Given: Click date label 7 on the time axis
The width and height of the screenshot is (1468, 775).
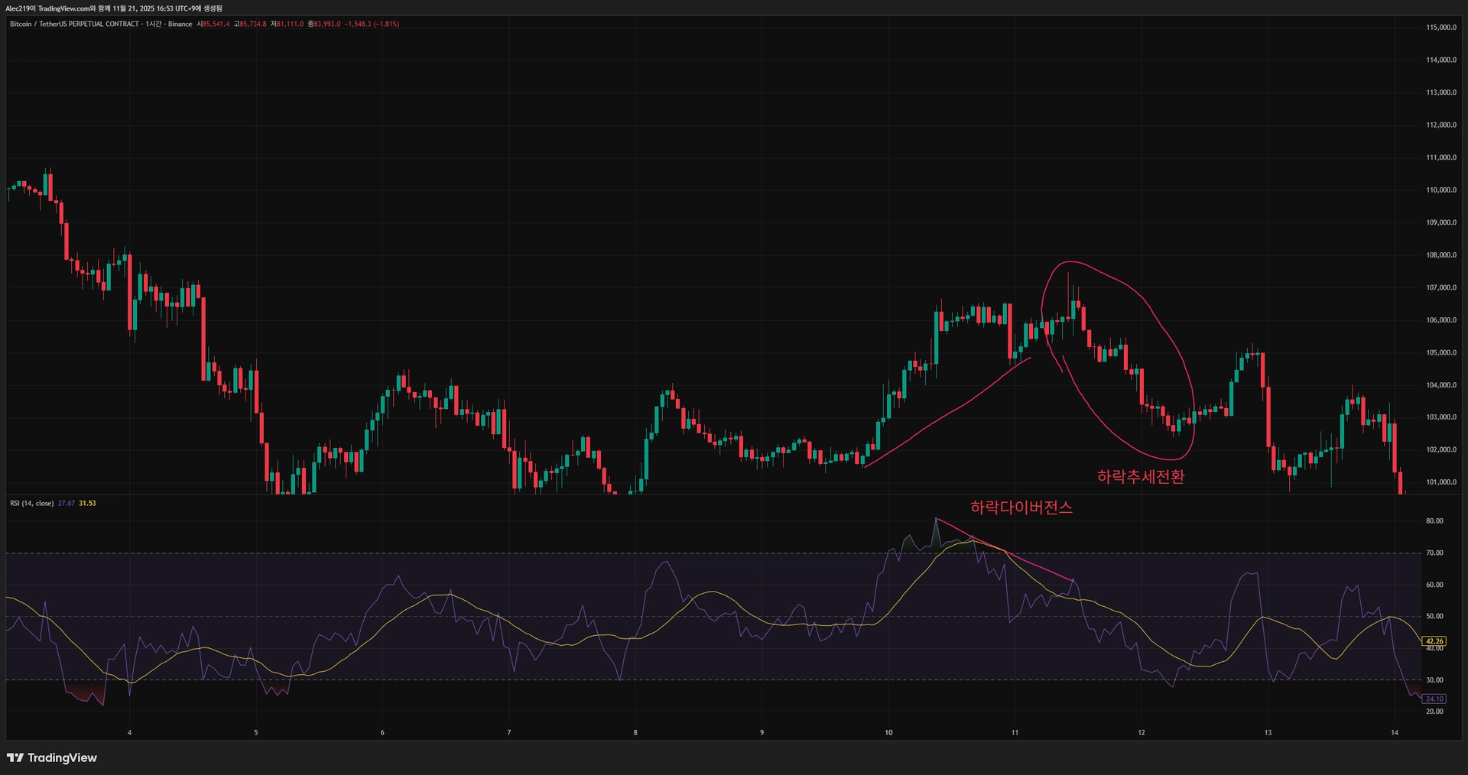Looking at the screenshot, I should 509,732.
